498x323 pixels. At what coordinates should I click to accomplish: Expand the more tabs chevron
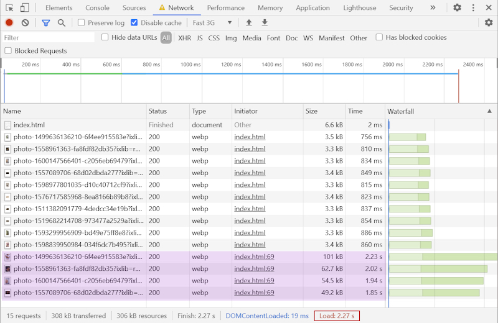click(433, 7)
